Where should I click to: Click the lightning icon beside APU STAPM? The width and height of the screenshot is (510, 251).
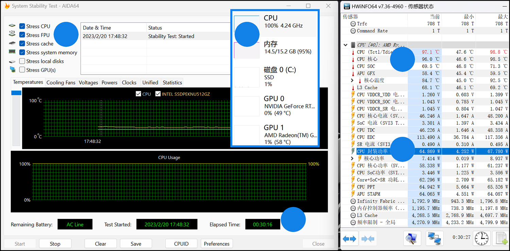[x=353, y=194]
